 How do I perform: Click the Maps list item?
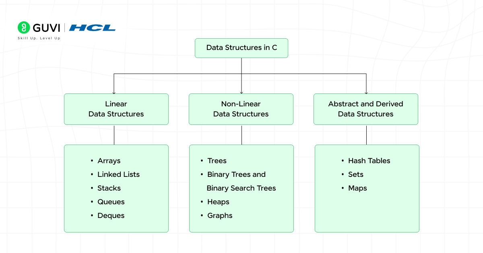357,188
